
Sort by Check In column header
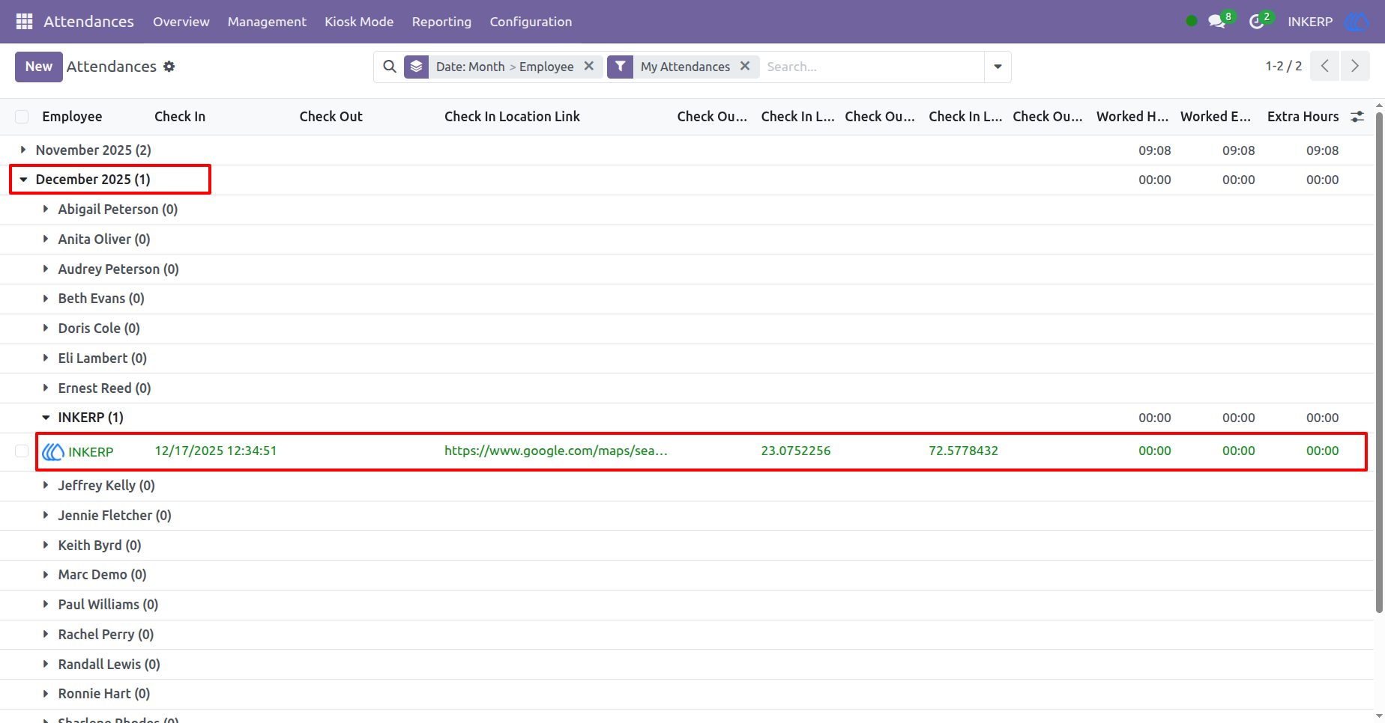[180, 117]
